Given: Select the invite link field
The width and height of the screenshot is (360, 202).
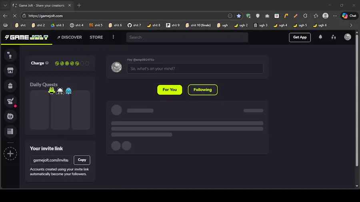Looking at the screenshot, I should point(51,160).
